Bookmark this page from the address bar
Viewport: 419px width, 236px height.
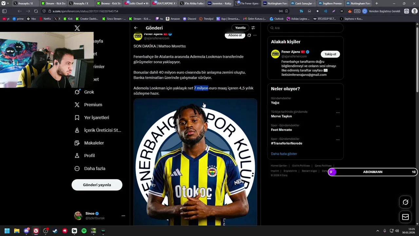[x=286, y=11]
